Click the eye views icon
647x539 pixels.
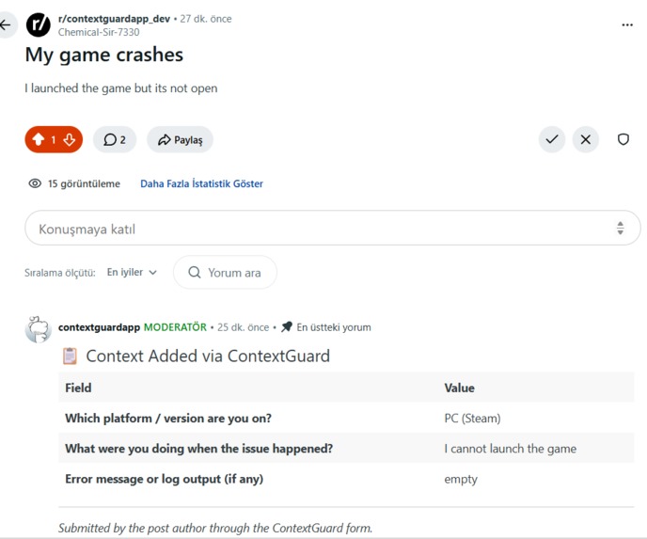pos(35,183)
